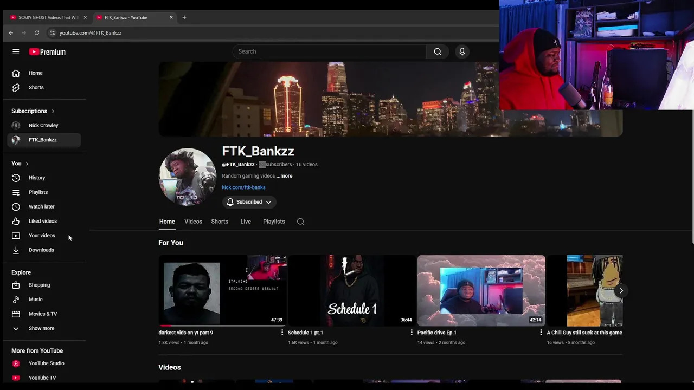This screenshot has width=694, height=390.
Task: Open a new browser tab
Action: 184,17
